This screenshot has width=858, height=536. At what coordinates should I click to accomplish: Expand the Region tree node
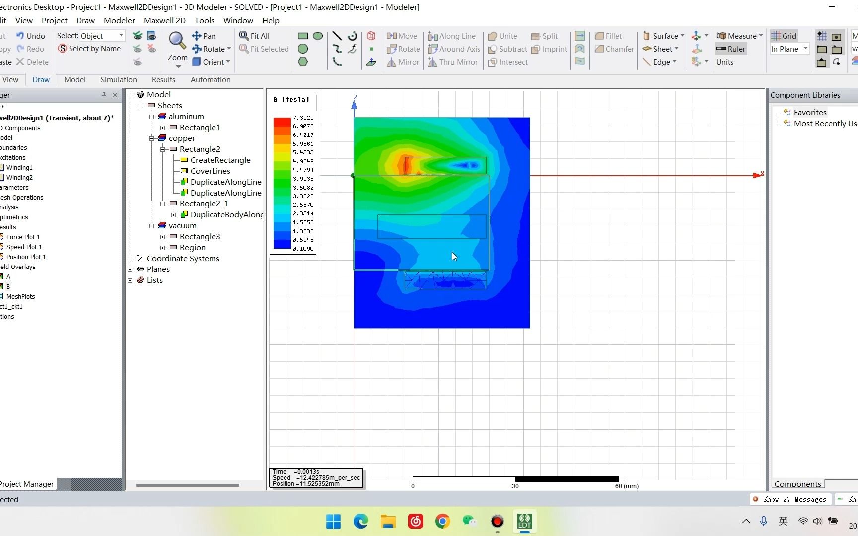click(x=163, y=247)
